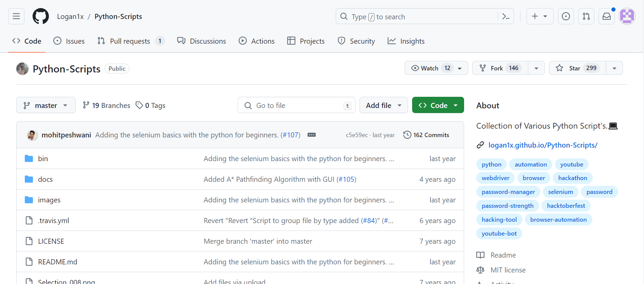Open the 162 Commits history link
644x284 pixels.
tap(426, 135)
